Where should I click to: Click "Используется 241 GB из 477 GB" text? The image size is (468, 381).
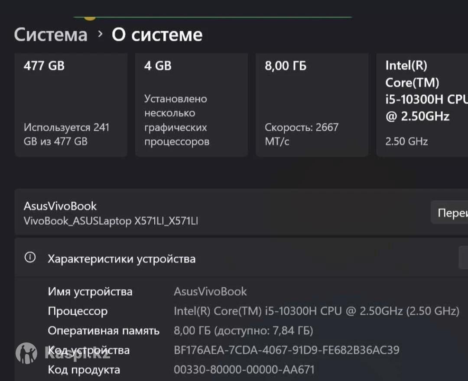(66, 134)
